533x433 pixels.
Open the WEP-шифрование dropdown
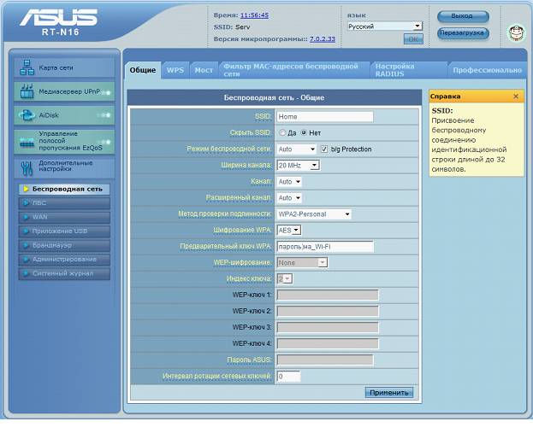click(302, 263)
